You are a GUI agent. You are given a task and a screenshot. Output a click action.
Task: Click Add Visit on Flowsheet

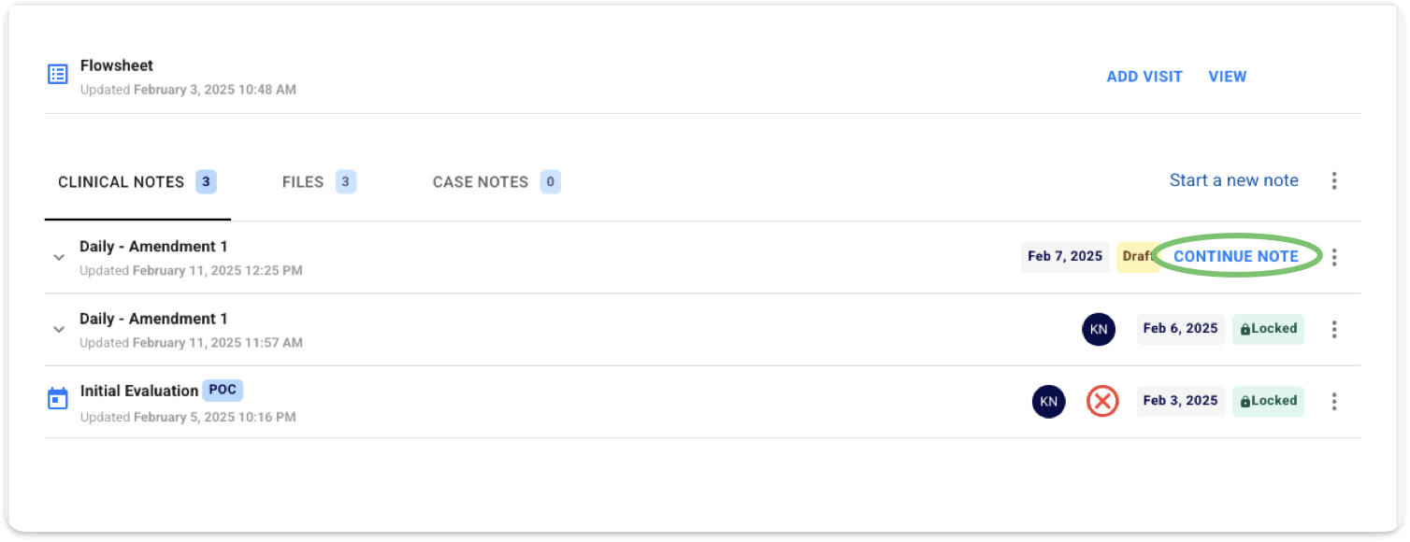pos(1144,77)
